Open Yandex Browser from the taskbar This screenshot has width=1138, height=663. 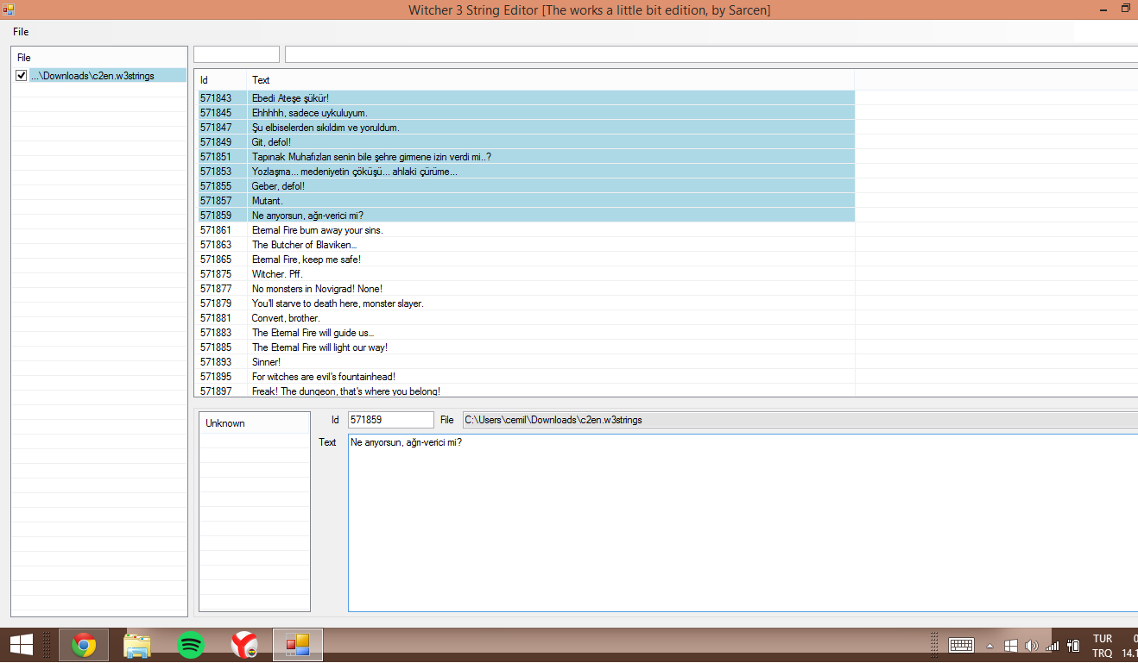click(244, 645)
